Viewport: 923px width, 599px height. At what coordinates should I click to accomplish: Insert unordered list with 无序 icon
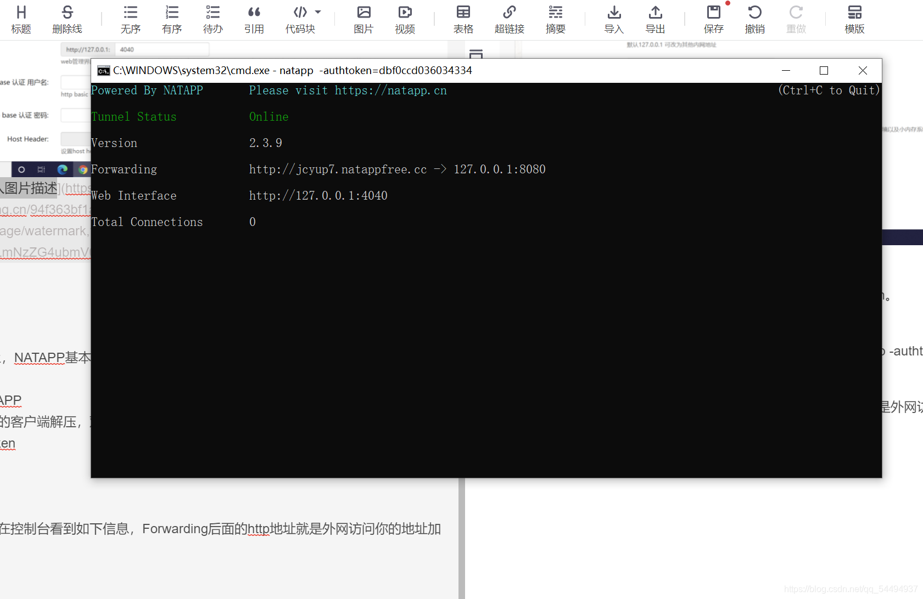pos(131,20)
